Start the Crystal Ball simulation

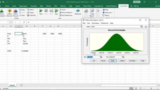click(x=41, y=12)
